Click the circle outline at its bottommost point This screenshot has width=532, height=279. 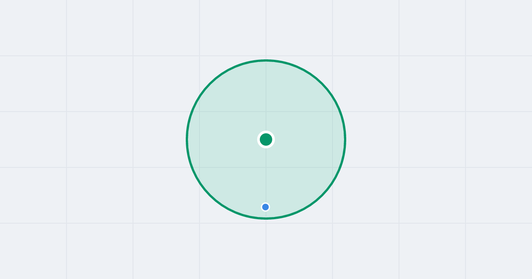tap(266, 218)
